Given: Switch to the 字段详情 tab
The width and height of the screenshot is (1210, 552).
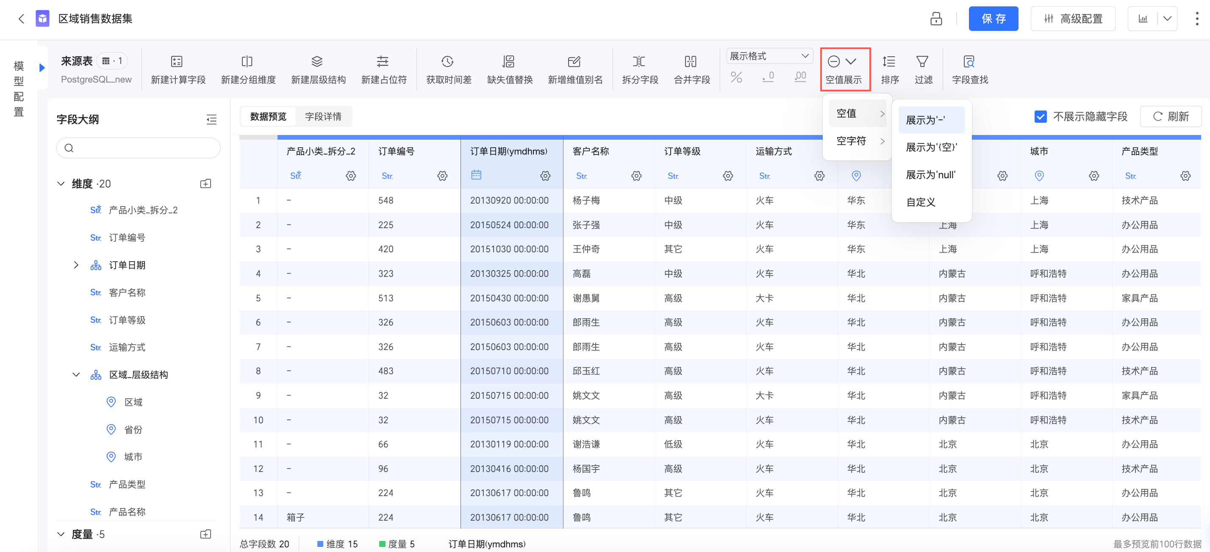Looking at the screenshot, I should [323, 116].
